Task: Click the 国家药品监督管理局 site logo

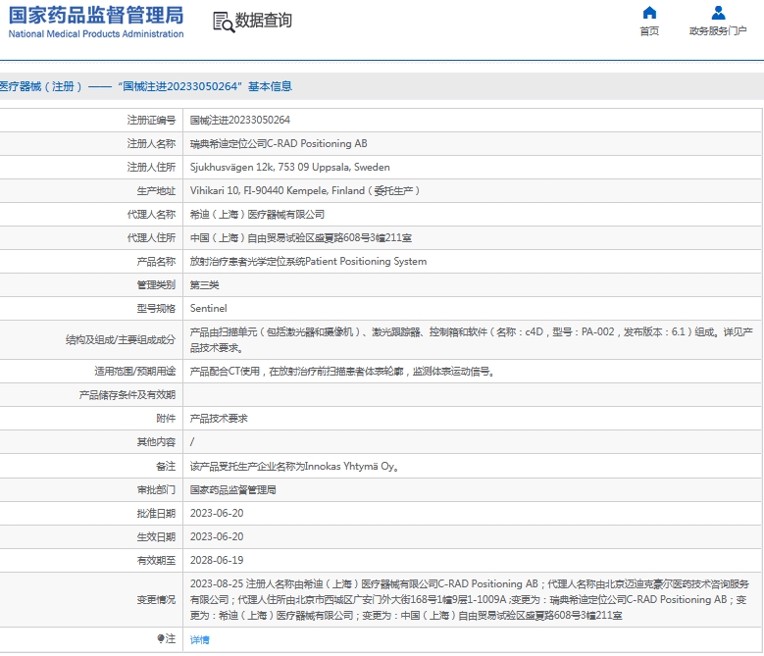Action: click(x=96, y=15)
